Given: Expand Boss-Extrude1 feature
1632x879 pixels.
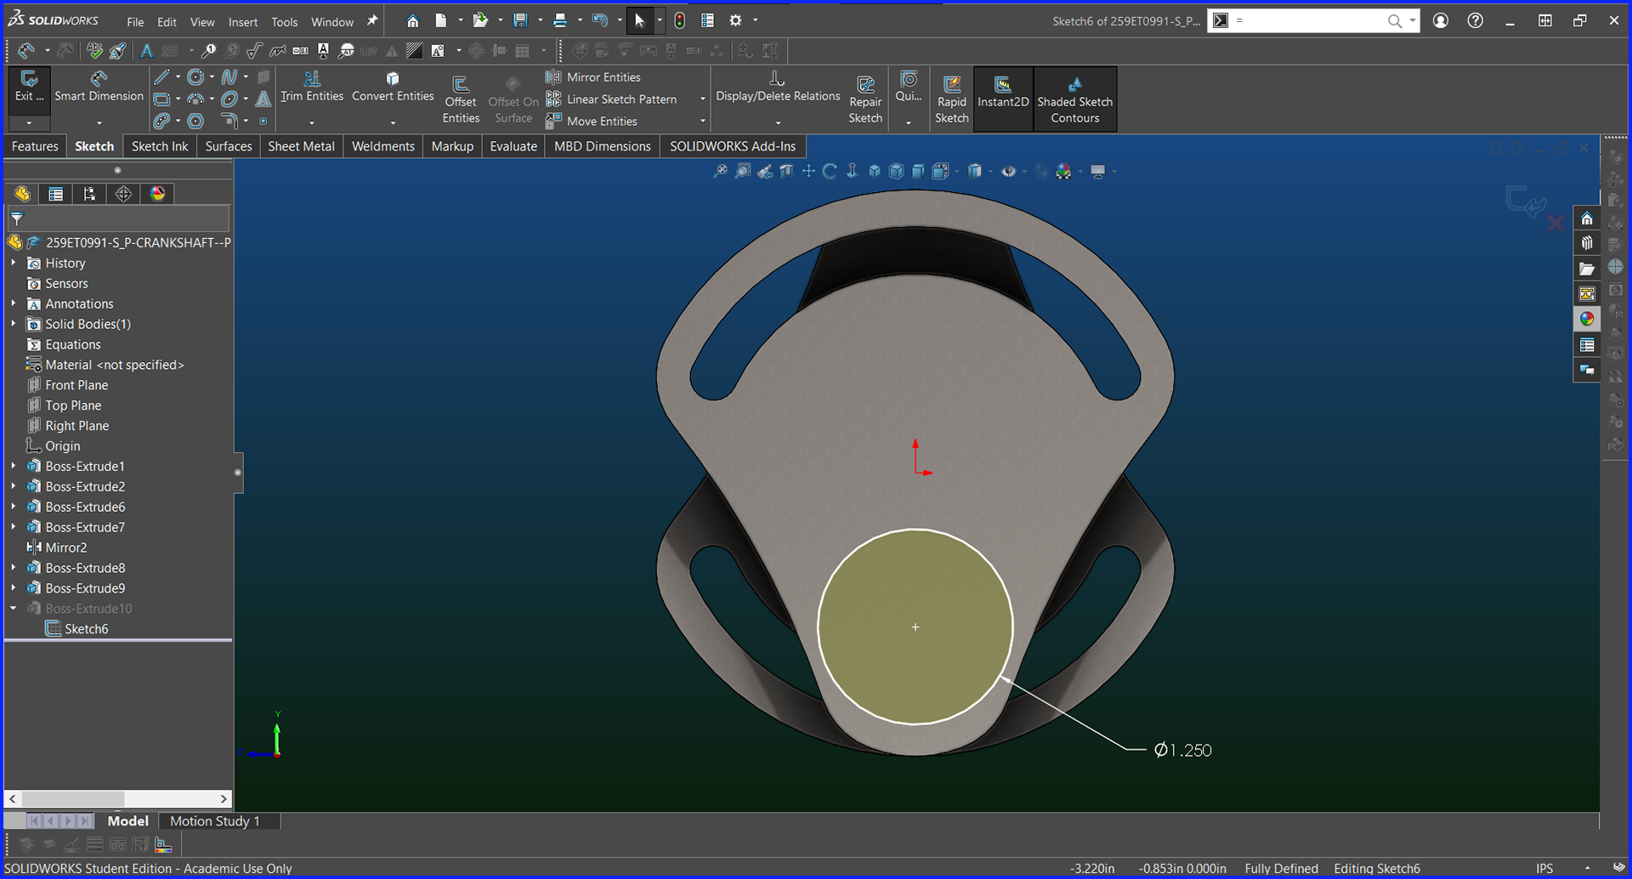Looking at the screenshot, I should click(x=13, y=467).
